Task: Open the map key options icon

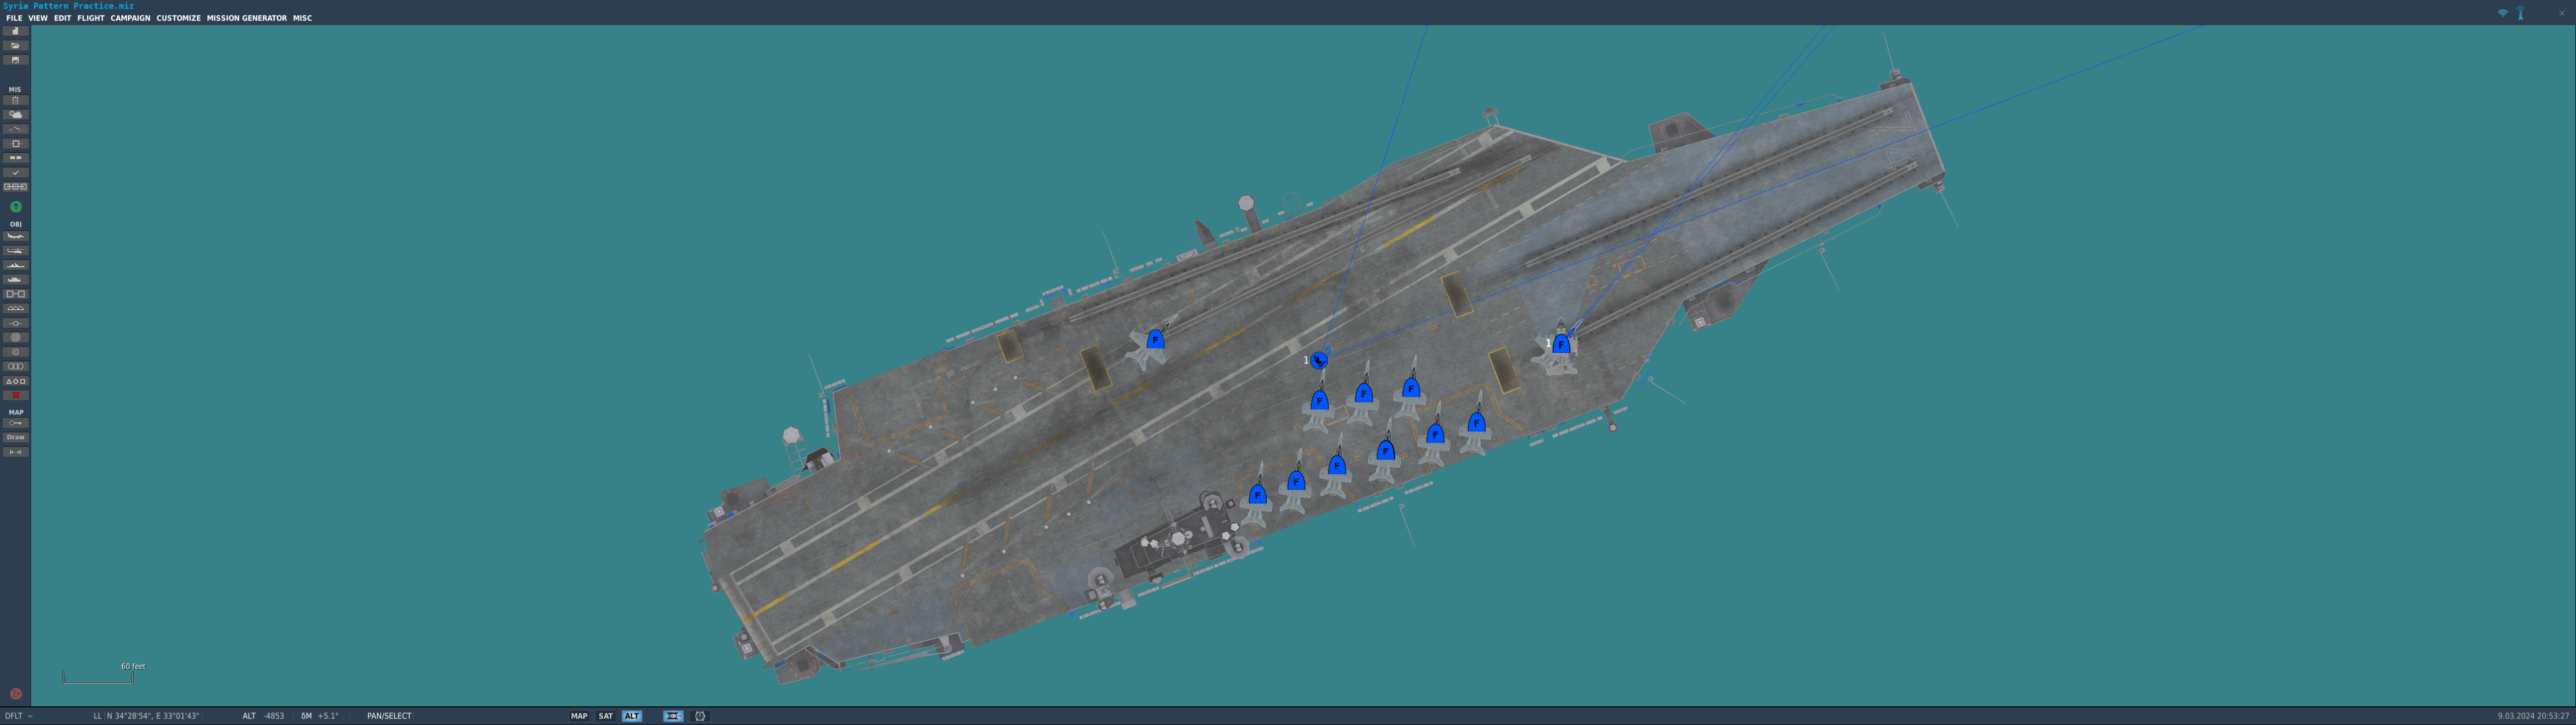Action: coord(15,423)
